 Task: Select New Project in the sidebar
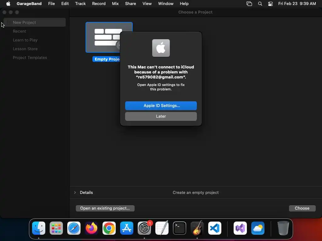click(35, 22)
